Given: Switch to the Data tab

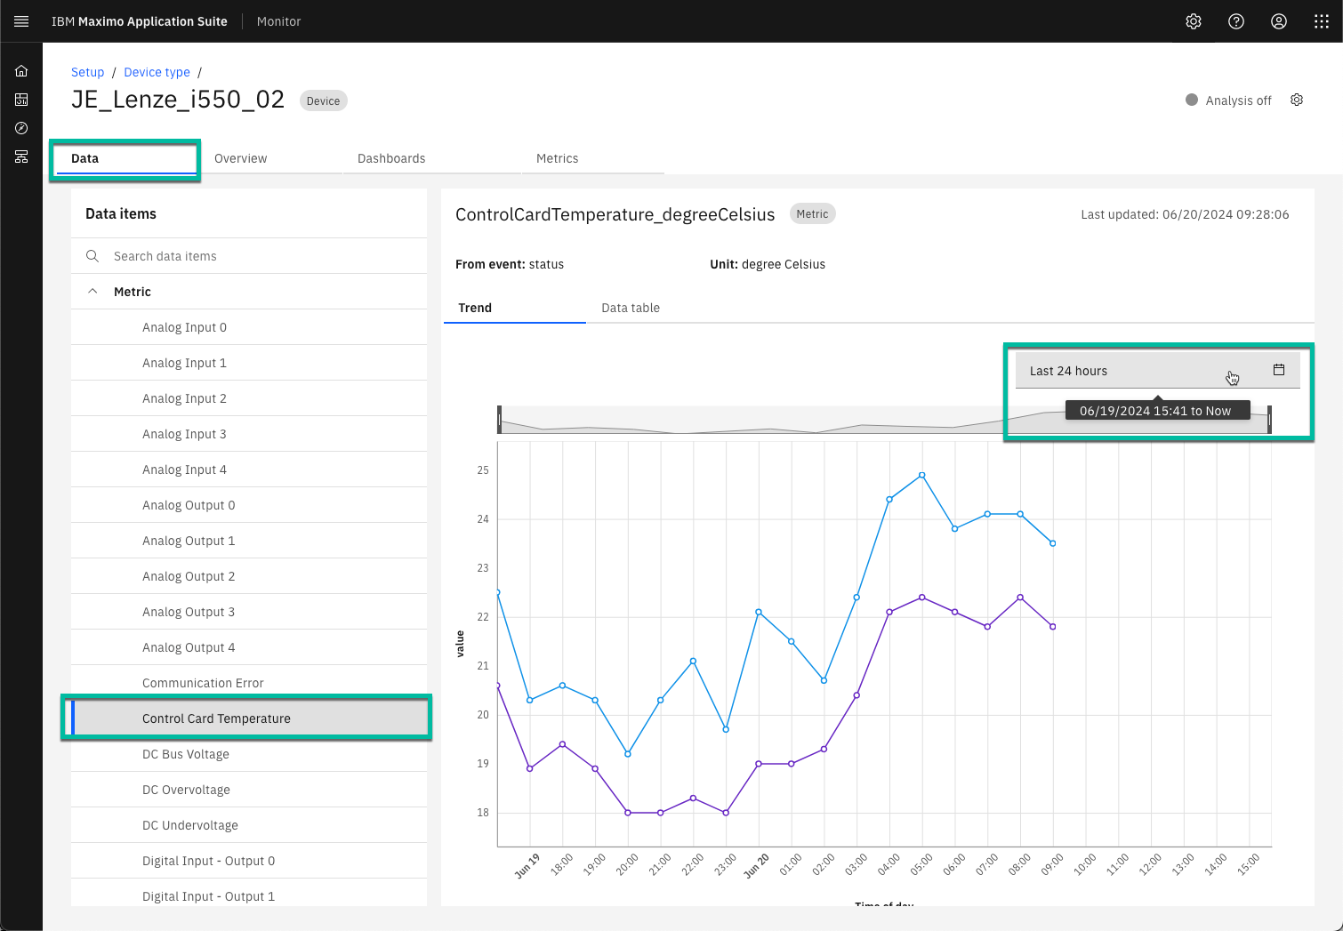Looking at the screenshot, I should pos(125,158).
